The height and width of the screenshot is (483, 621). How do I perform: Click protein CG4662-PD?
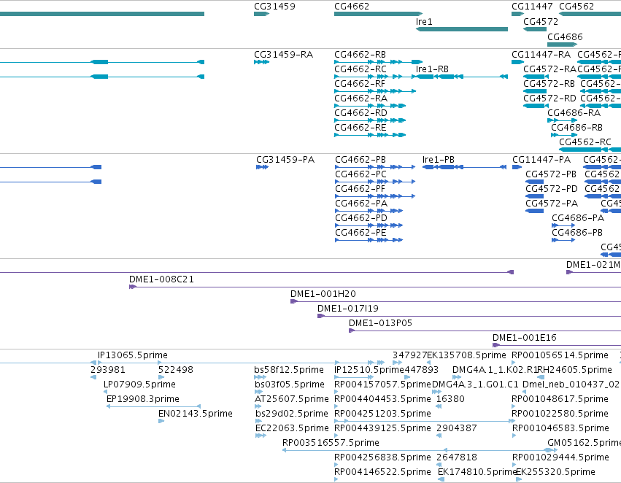point(361,219)
